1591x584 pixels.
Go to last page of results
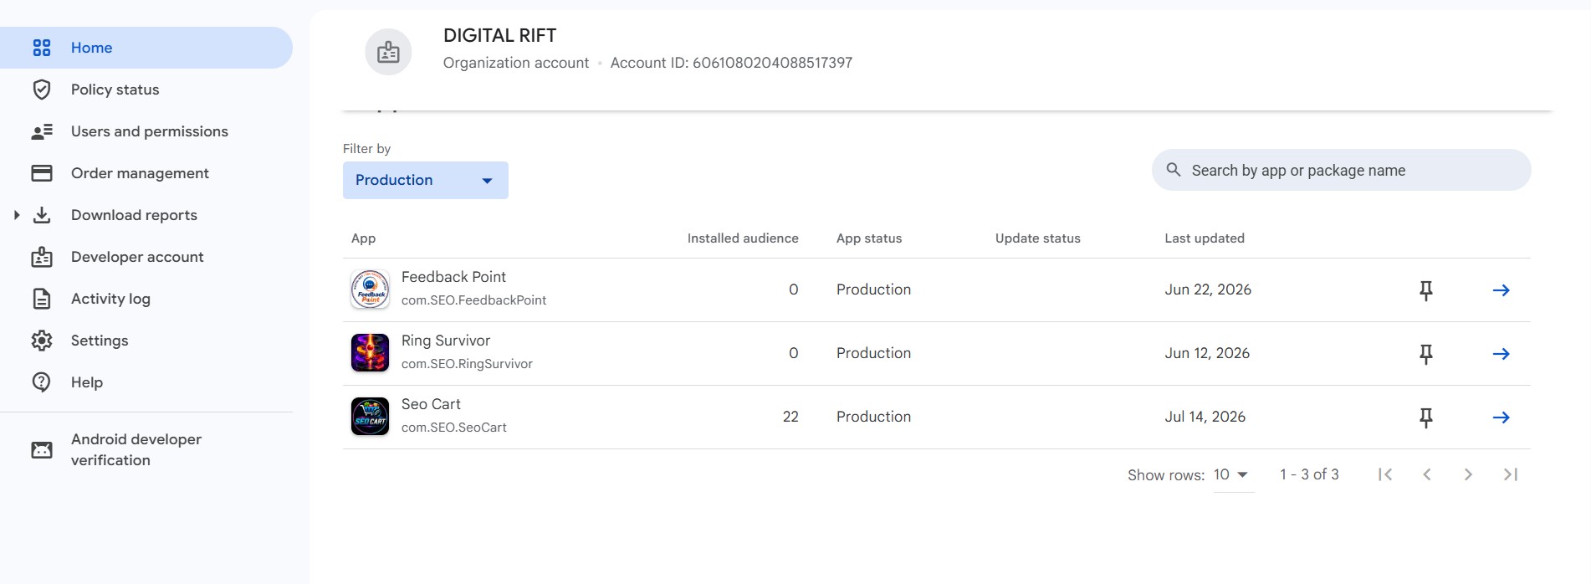point(1510,474)
